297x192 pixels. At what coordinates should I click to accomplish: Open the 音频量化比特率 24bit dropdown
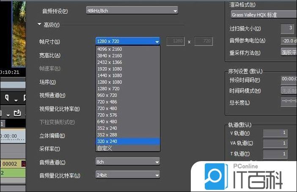(x=128, y=175)
